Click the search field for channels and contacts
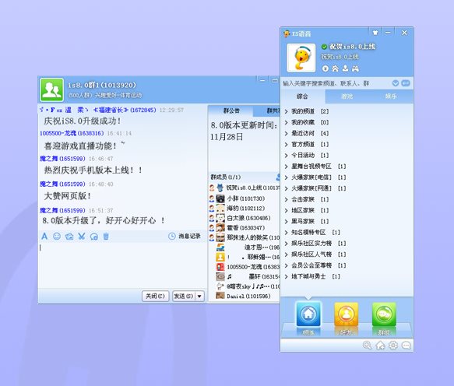This screenshot has width=454, height=386. click(336, 83)
